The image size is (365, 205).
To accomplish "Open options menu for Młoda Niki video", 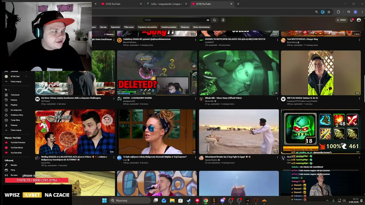I will pyautogui.click(x=277, y=99).
